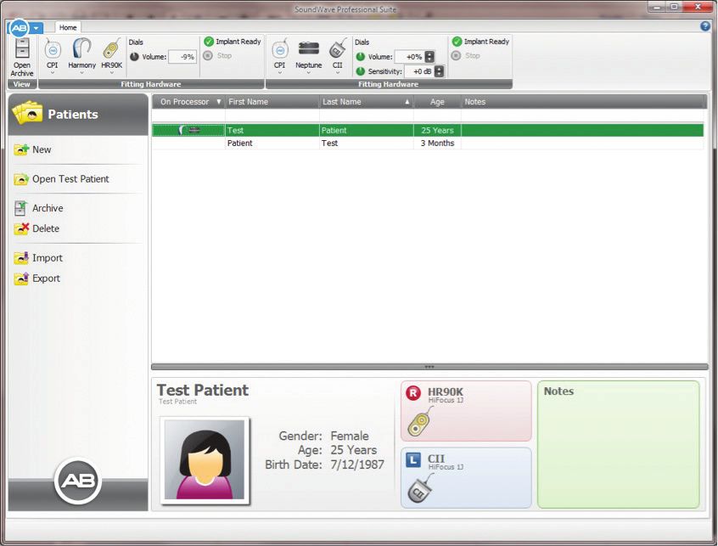Select the row with first name Test
This screenshot has width=718, height=546.
(x=428, y=130)
